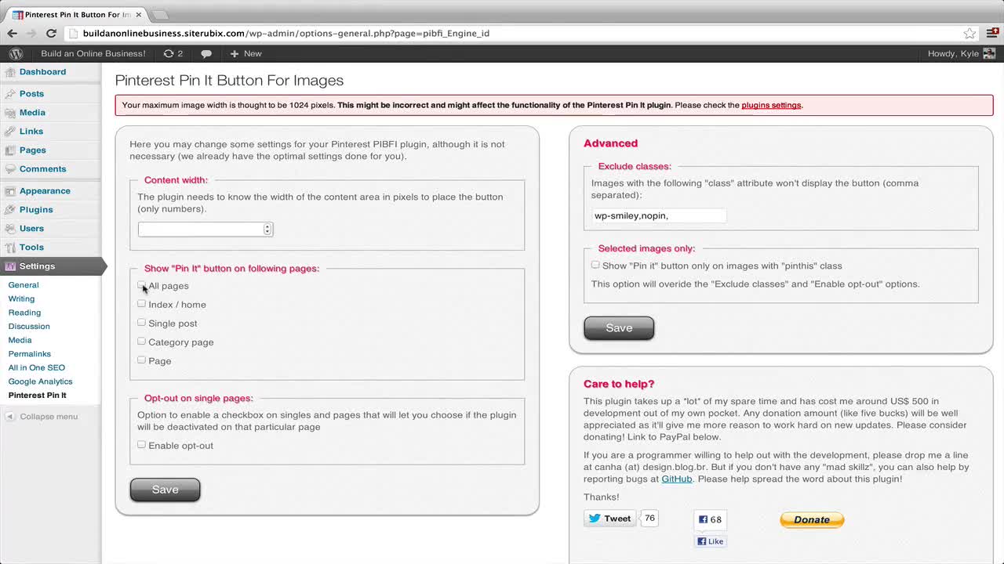Open the updates icon showing 2
The height and width of the screenshot is (564, 1004).
point(173,53)
